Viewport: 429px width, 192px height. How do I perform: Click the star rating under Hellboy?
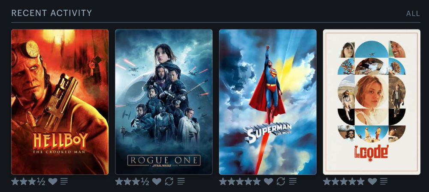tap(28, 181)
